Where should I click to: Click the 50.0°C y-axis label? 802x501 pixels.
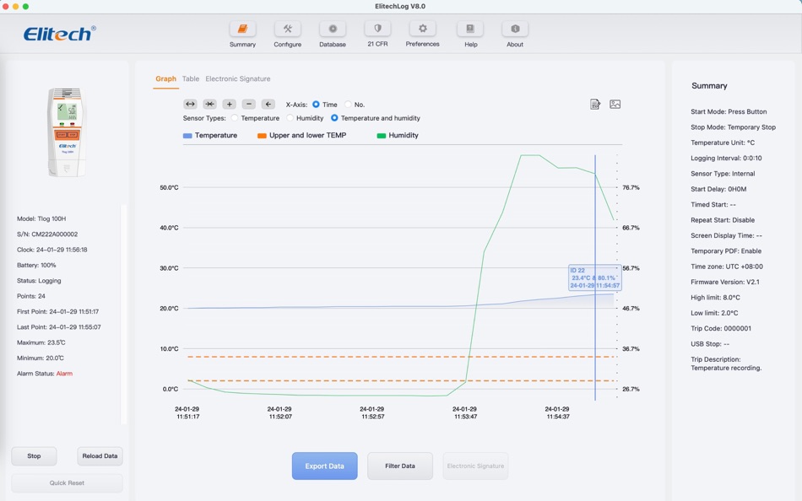[x=170, y=187]
